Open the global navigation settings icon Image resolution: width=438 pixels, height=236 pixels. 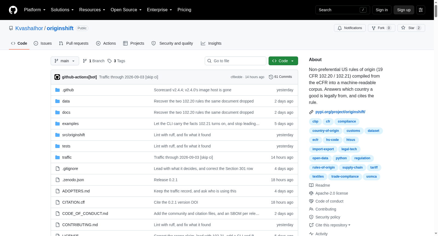click(x=421, y=10)
